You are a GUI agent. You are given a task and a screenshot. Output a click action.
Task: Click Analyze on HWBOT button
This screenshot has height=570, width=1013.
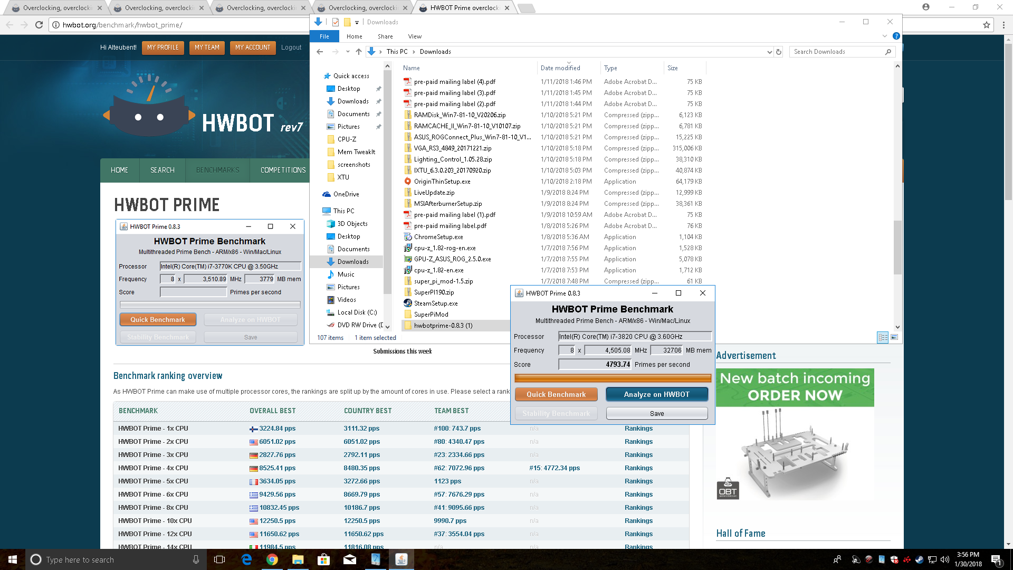[657, 394]
